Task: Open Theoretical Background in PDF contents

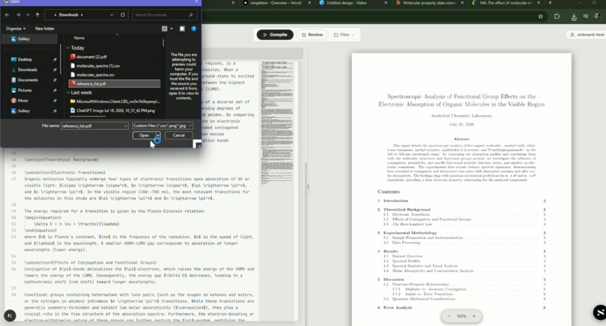Action: point(407,210)
